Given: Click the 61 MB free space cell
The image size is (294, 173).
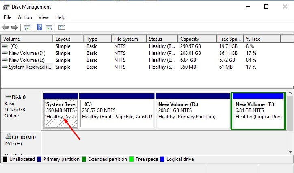Looking at the screenshot, I should pyautogui.click(x=226, y=67).
